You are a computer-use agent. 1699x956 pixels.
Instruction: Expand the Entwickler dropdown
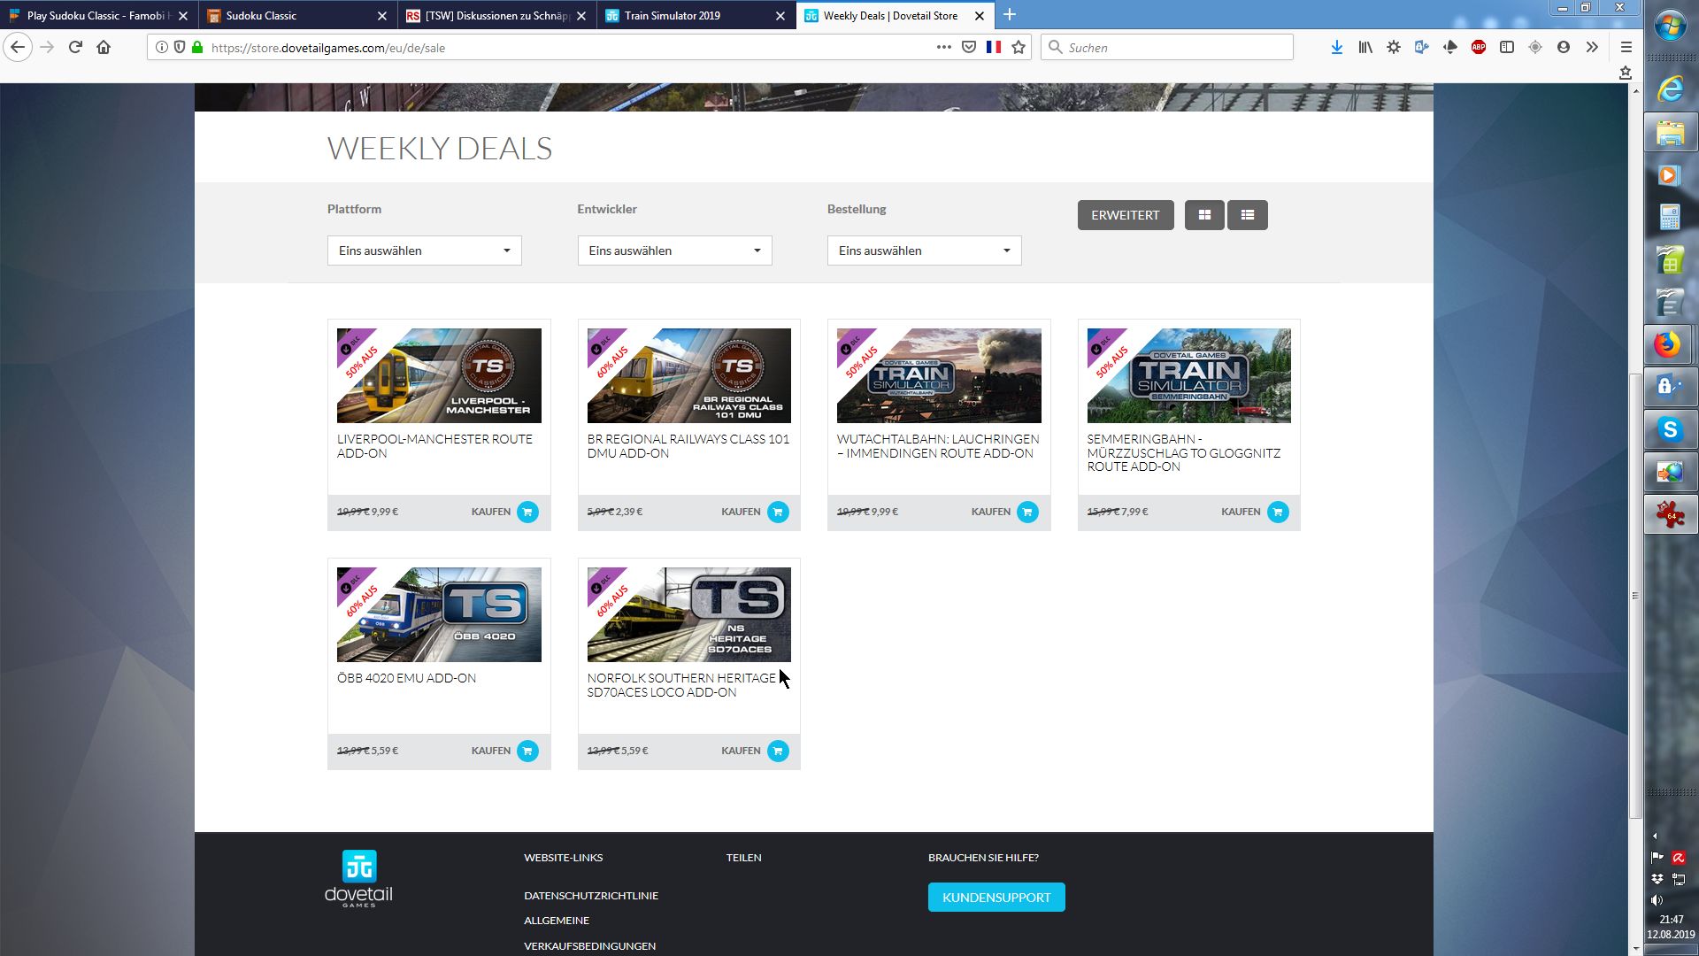(674, 251)
